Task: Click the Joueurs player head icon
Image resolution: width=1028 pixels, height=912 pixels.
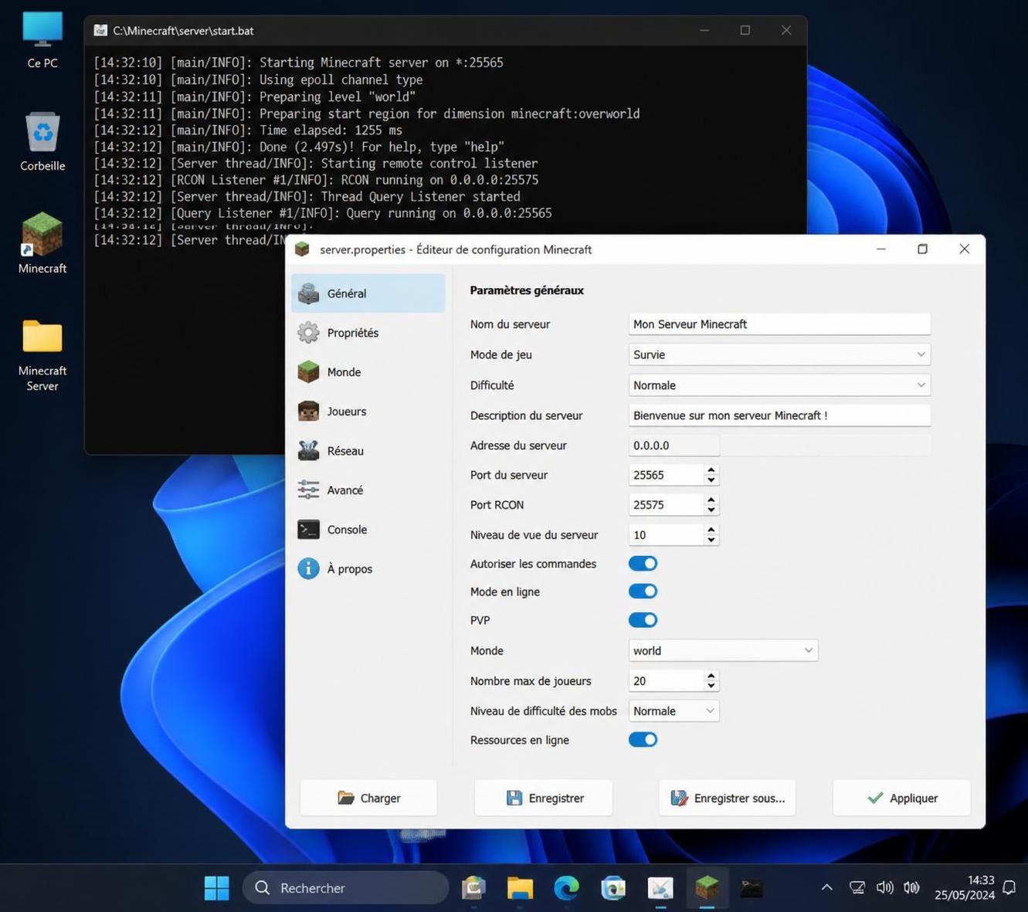Action: coord(308,412)
